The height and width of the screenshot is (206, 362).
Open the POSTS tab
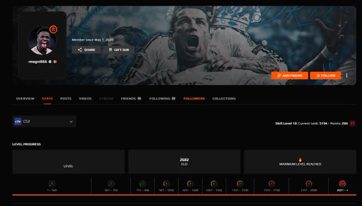(x=66, y=99)
